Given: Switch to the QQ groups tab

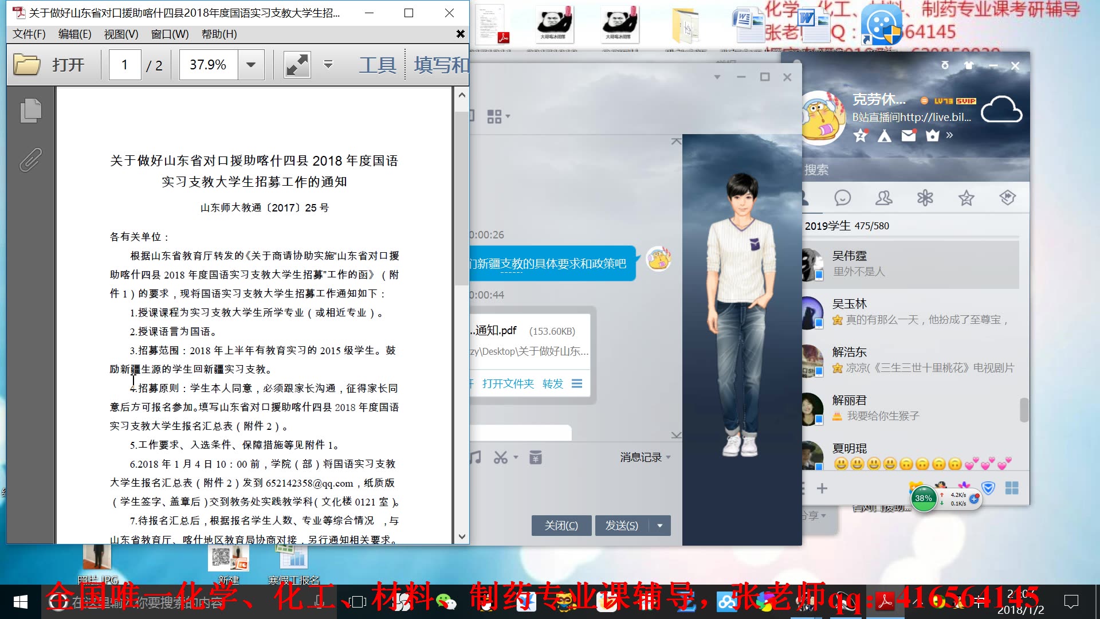Looking at the screenshot, I should (884, 198).
